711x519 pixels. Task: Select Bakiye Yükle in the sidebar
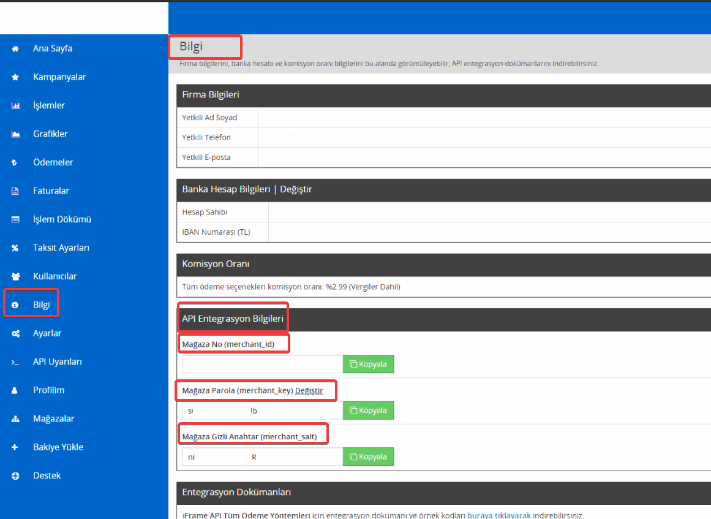pos(58,447)
